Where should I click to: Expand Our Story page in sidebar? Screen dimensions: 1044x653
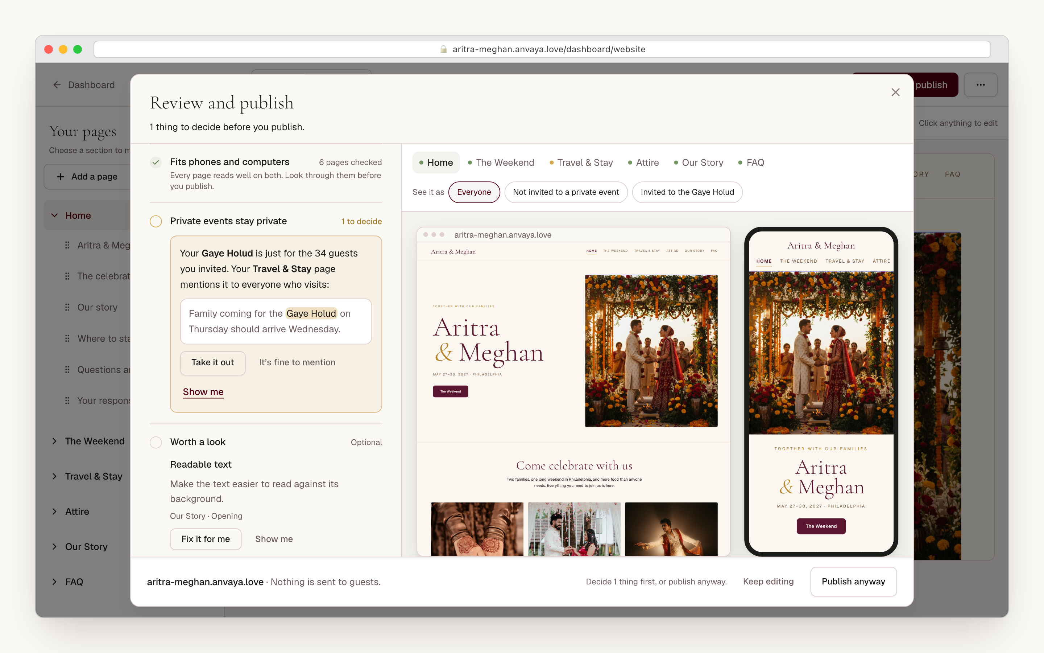(55, 547)
